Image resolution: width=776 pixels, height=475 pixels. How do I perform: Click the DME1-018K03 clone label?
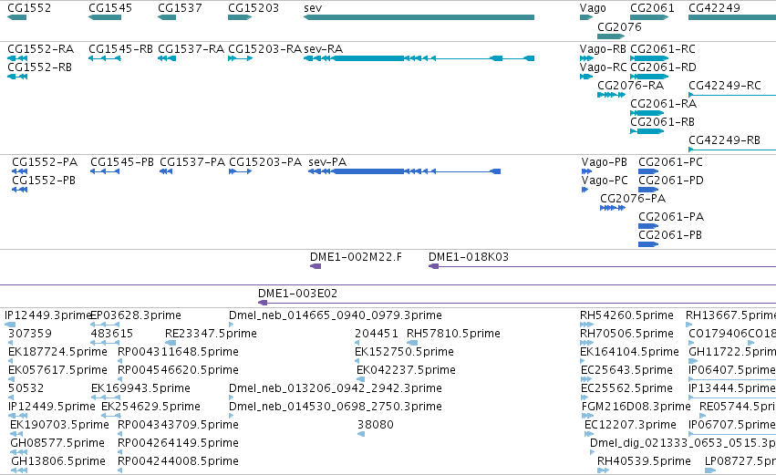click(x=469, y=257)
